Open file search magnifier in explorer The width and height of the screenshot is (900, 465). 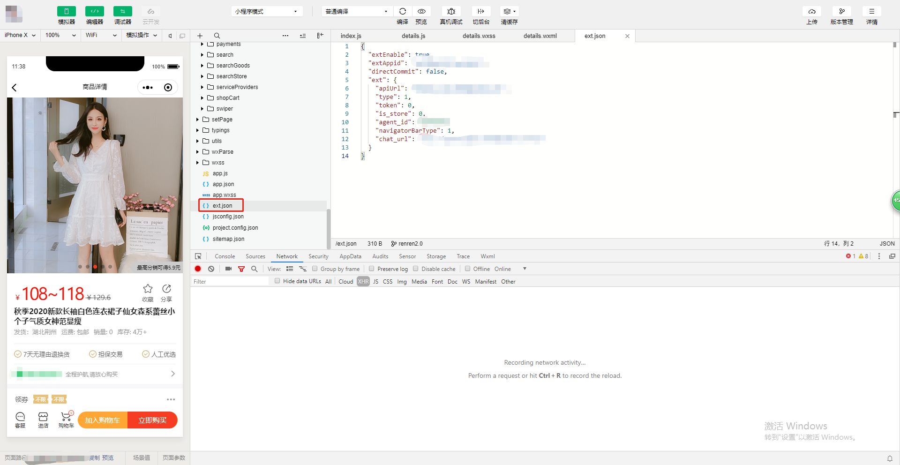[217, 36]
